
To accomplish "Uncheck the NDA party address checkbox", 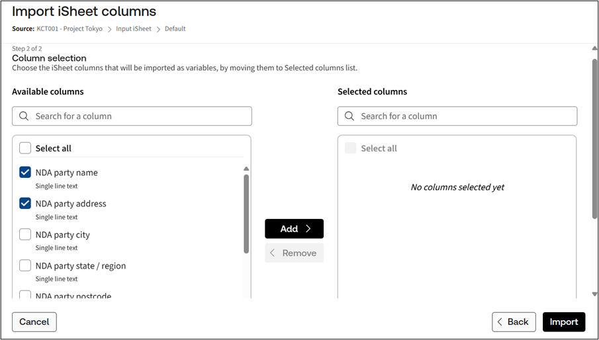I will click(25, 204).
